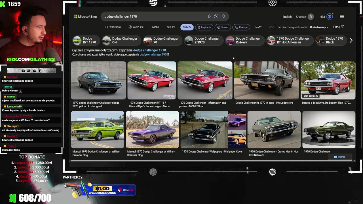Click chat username Szczepa1
This screenshot has width=363, height=204.
(13, 126)
